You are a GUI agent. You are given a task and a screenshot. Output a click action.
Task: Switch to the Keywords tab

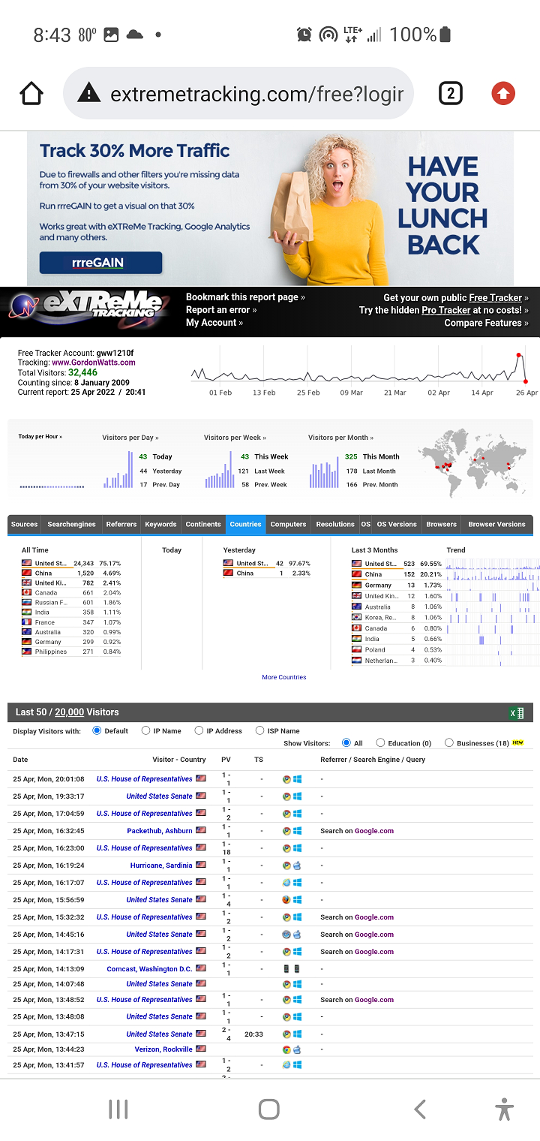tap(160, 524)
